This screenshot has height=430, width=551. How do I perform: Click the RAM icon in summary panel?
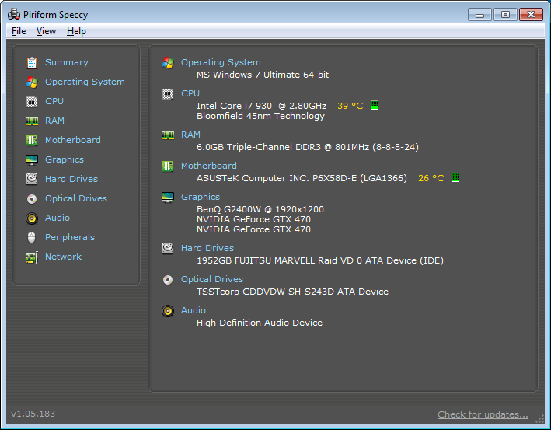click(x=168, y=135)
